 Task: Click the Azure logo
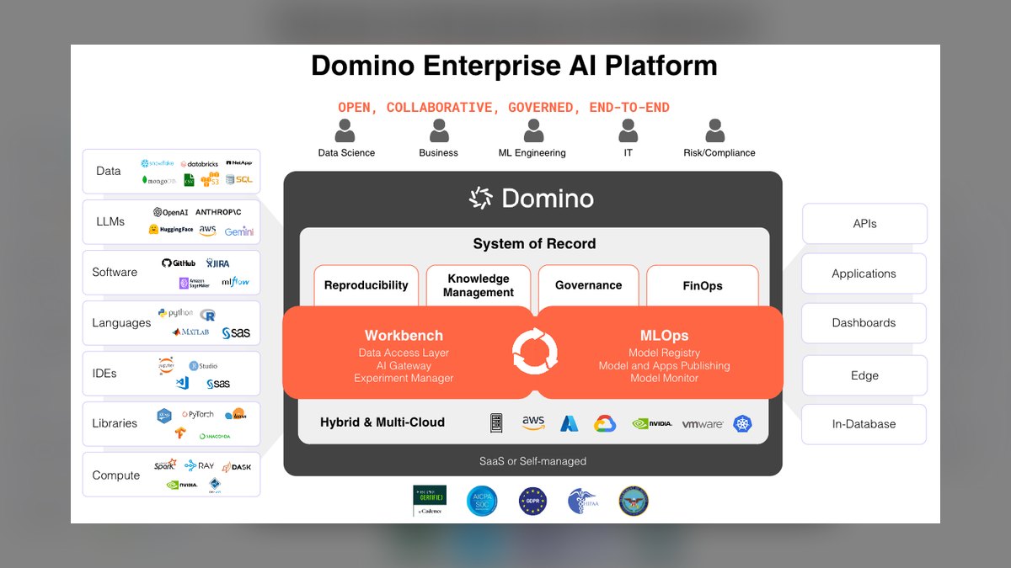(570, 423)
